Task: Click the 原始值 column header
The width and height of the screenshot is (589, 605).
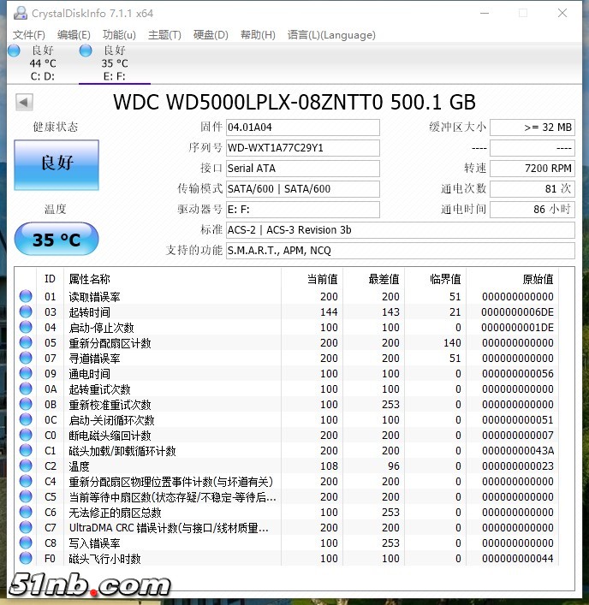Action: click(x=538, y=279)
